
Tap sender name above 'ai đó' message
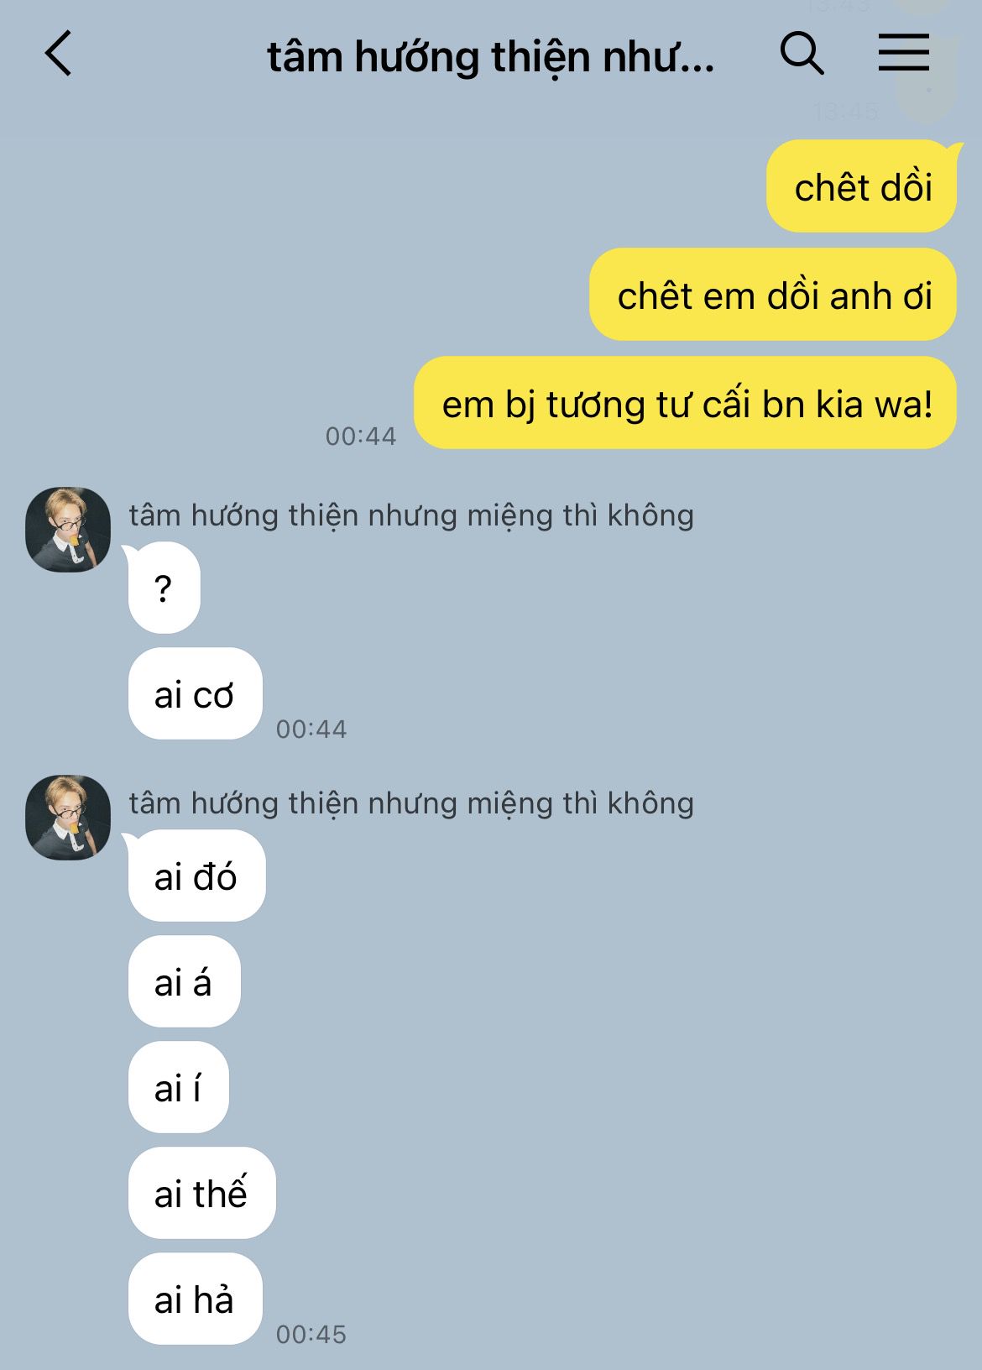[x=411, y=803]
